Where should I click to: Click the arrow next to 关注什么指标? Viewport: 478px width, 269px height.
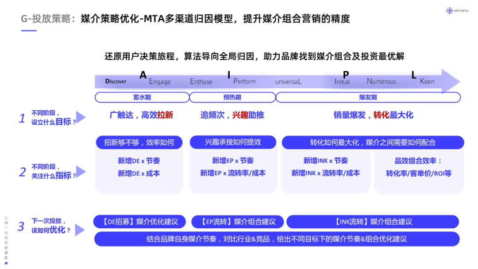click(x=81, y=172)
